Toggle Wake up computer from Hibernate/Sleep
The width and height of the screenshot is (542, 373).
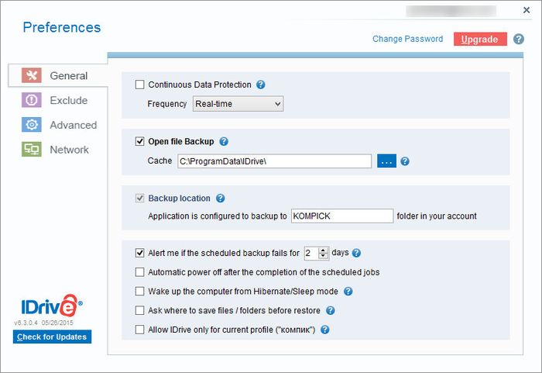(140, 292)
